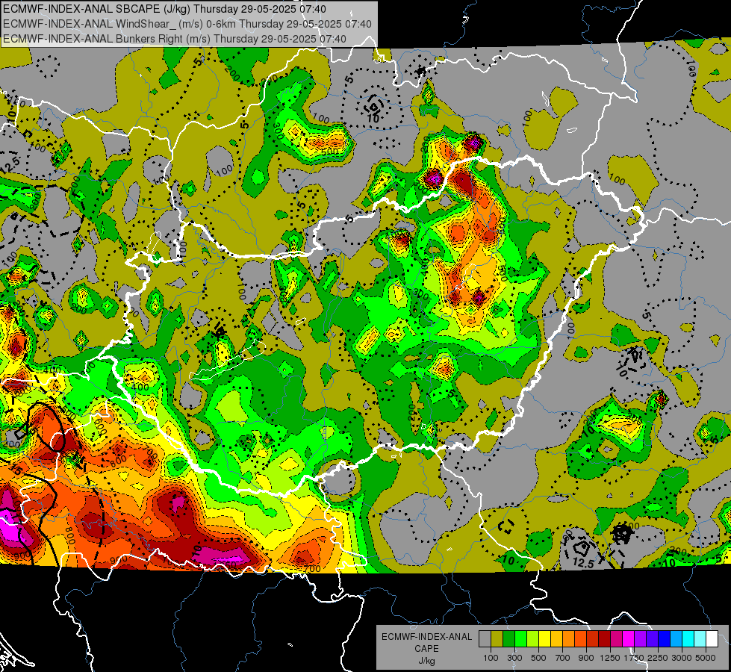Click the J/kg unit label in legend
This screenshot has height=672, width=731.
coord(426,661)
